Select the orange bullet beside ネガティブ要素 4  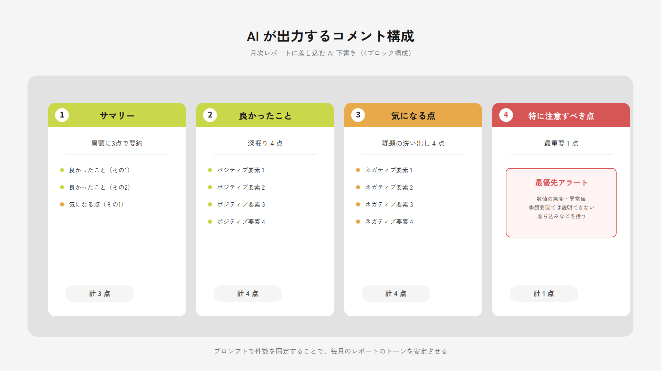[x=358, y=222]
